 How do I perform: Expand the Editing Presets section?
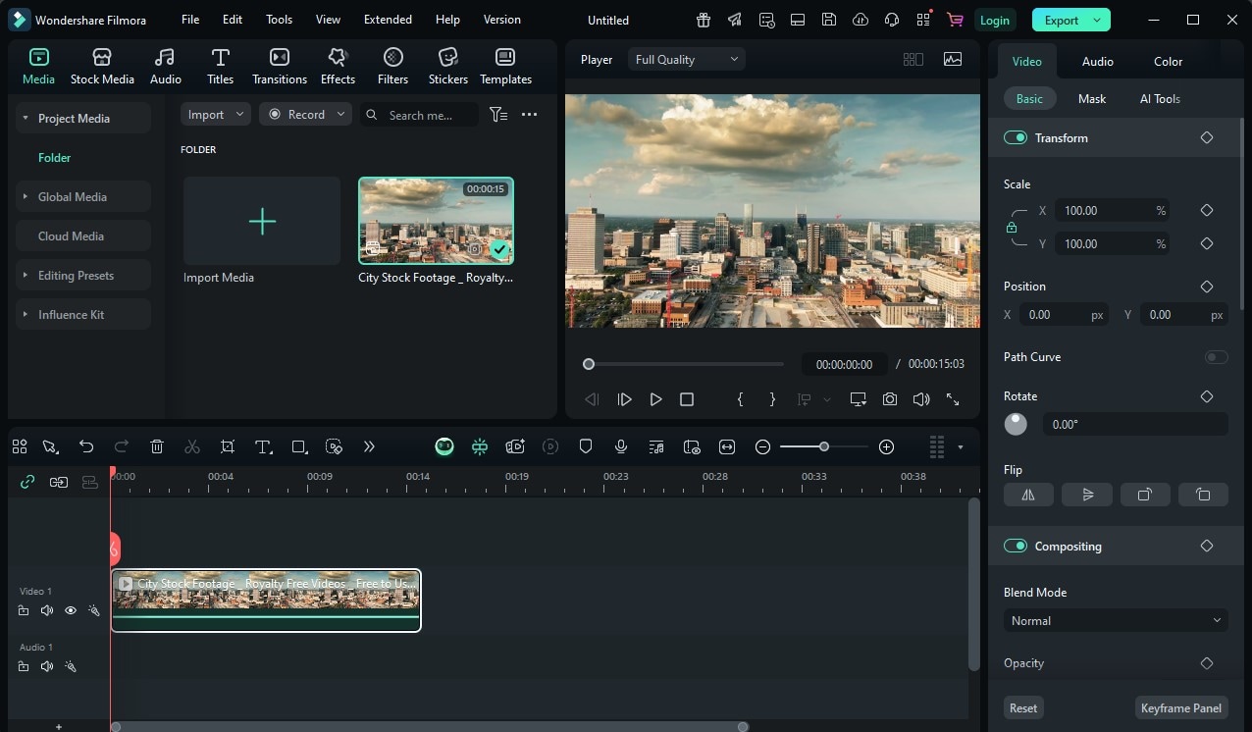[26, 276]
